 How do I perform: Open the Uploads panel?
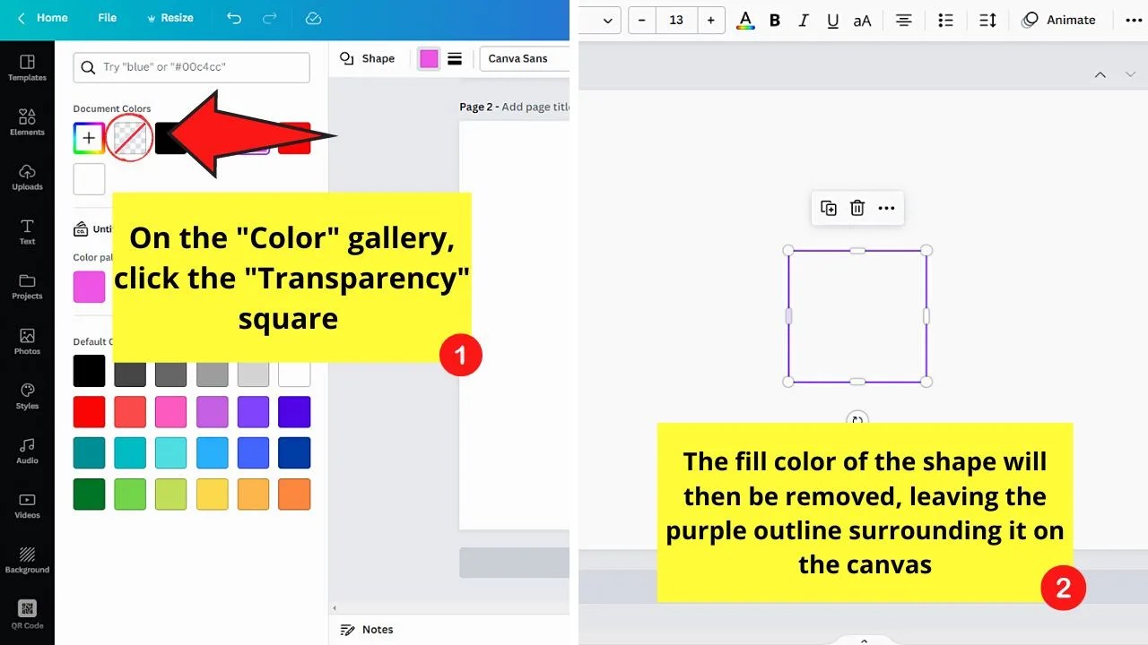click(26, 176)
